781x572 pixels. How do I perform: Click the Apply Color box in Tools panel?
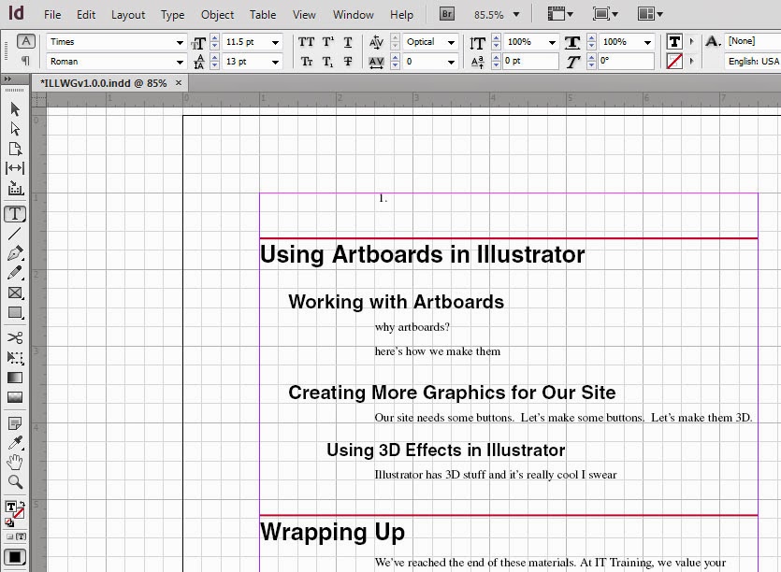point(15,557)
